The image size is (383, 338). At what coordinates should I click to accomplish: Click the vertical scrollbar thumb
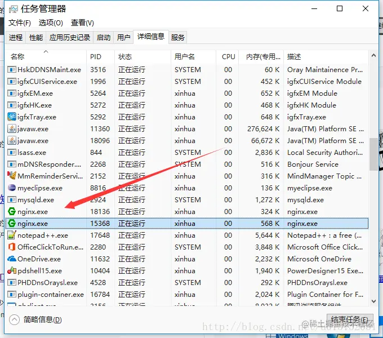373,154
